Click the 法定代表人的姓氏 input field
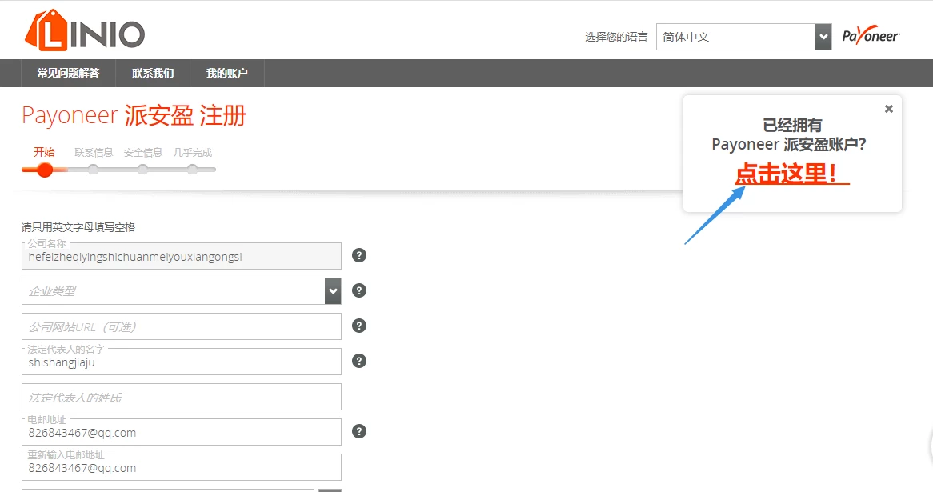This screenshot has height=492, width=933. (182, 397)
